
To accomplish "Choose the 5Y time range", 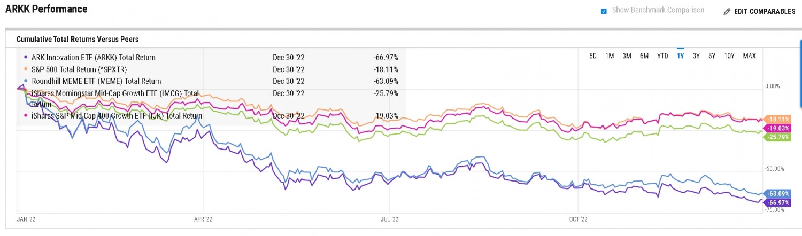I will pyautogui.click(x=712, y=56).
